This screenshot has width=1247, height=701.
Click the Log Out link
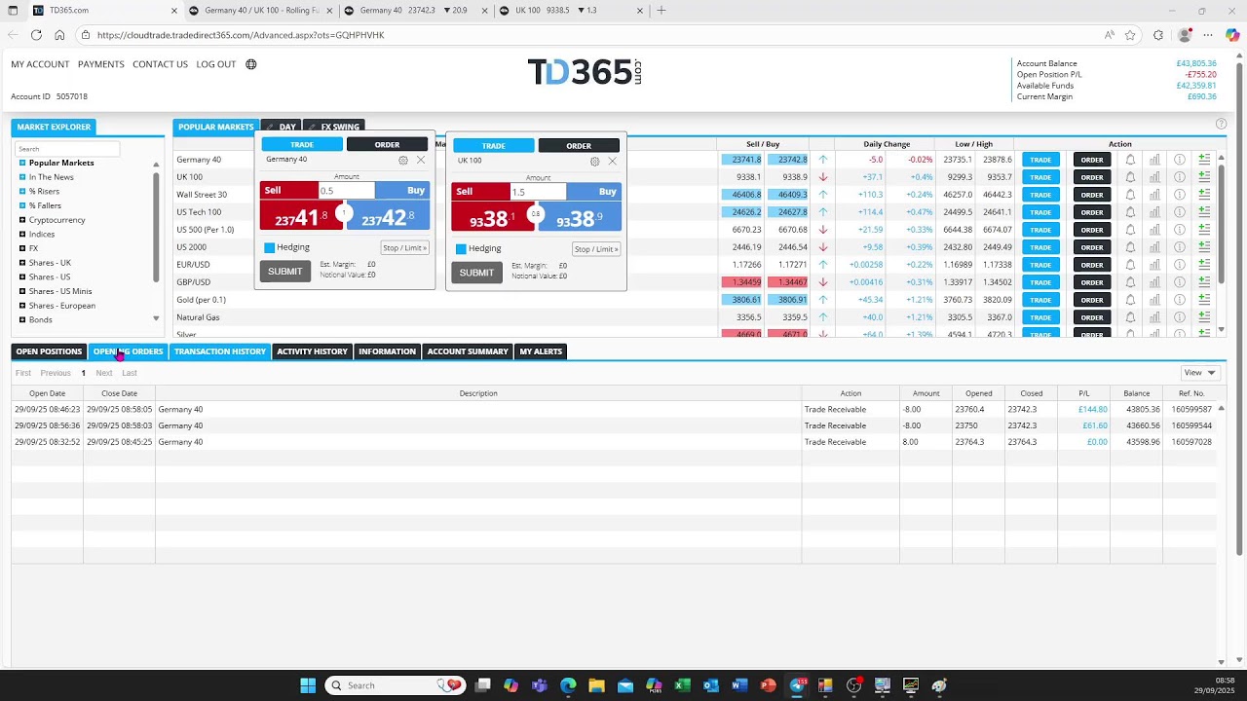point(216,64)
